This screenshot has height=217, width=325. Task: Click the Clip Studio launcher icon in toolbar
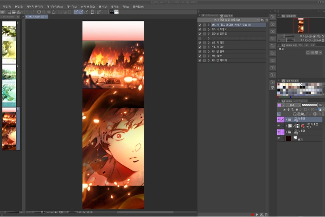pyautogui.click(x=3, y=12)
